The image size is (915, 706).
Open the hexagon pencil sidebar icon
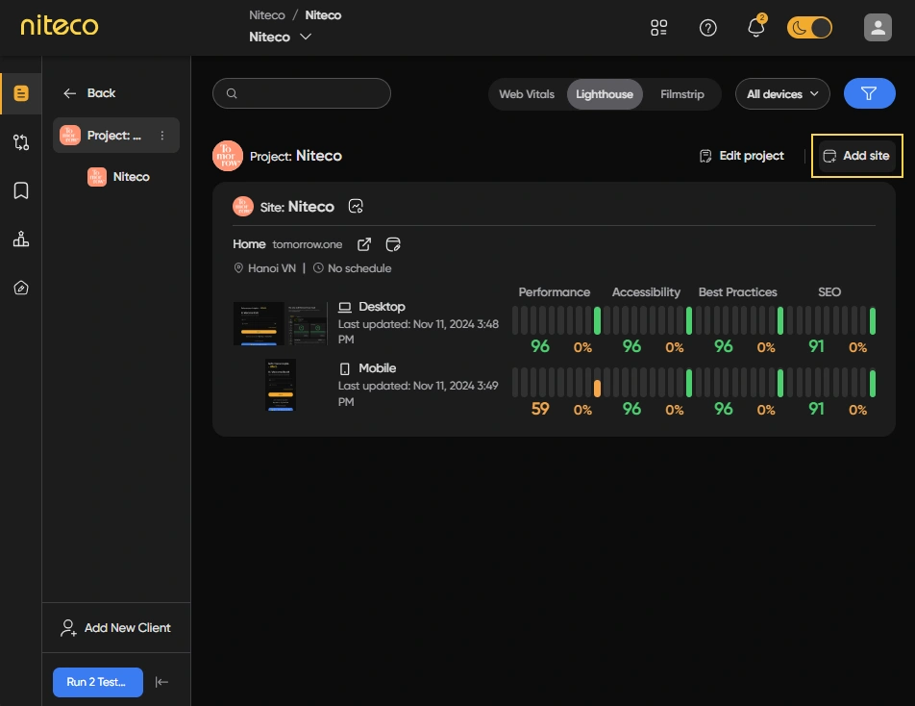coord(21,288)
